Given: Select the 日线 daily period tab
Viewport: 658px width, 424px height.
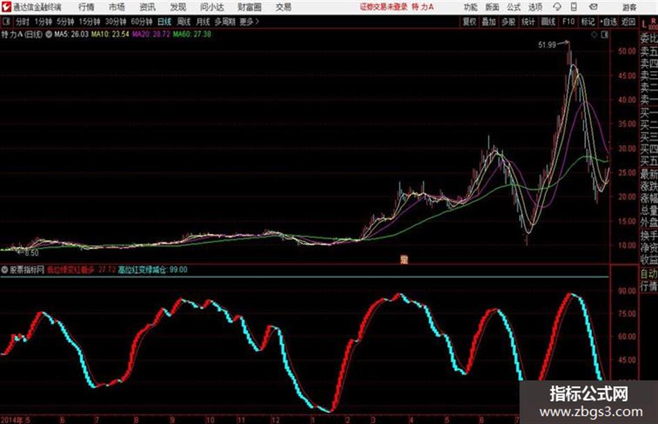Looking at the screenshot, I should (x=164, y=22).
